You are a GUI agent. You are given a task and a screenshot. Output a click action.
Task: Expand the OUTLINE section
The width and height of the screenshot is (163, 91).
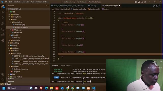point(11,79)
